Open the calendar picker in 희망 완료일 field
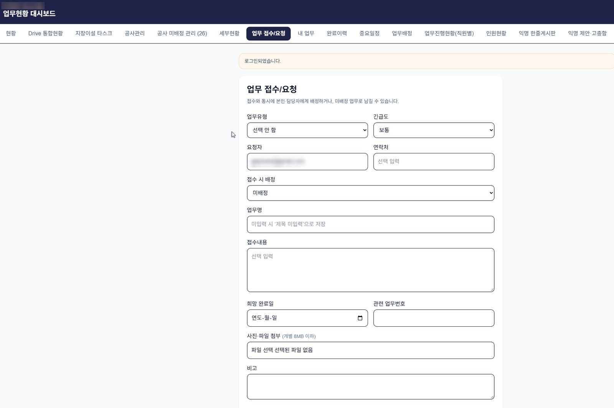The width and height of the screenshot is (614, 408). tap(360, 318)
